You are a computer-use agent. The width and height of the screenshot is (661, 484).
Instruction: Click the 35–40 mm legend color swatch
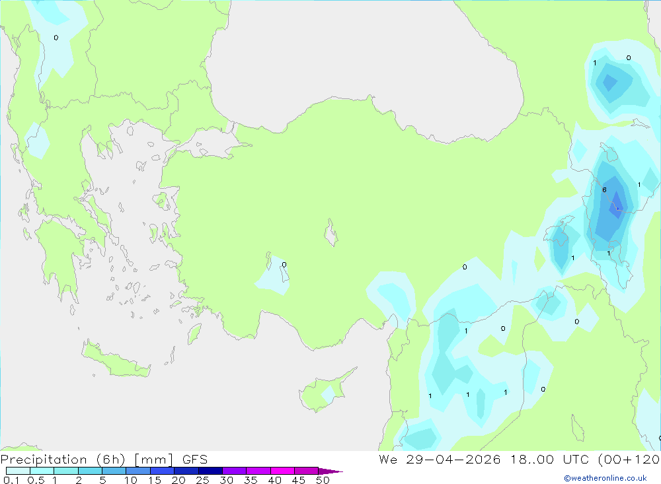click(x=258, y=471)
